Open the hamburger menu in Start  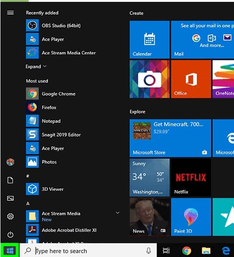click(x=10, y=13)
